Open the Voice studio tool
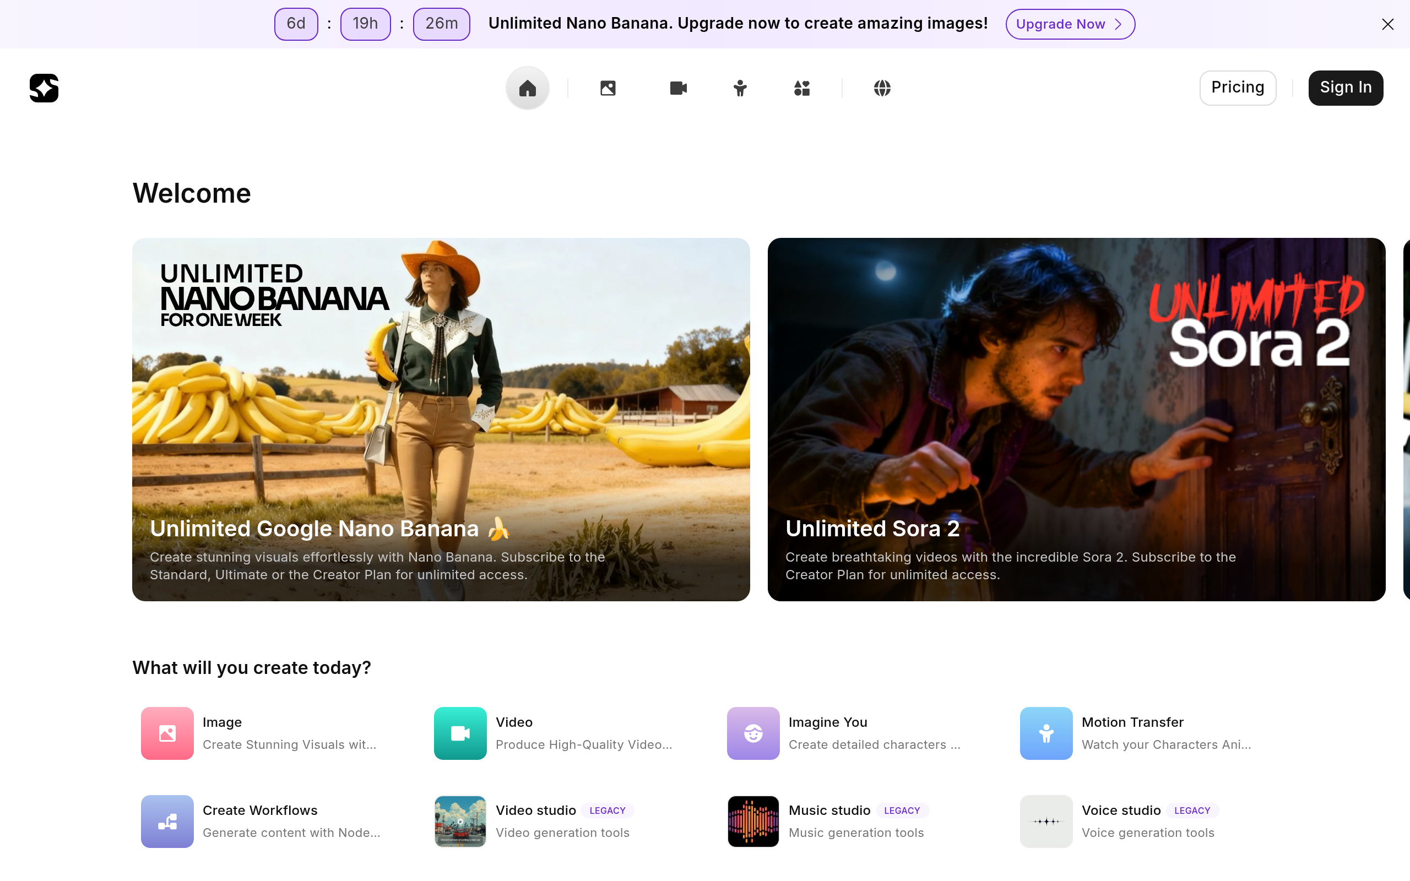This screenshot has width=1410, height=881. coord(1045,821)
